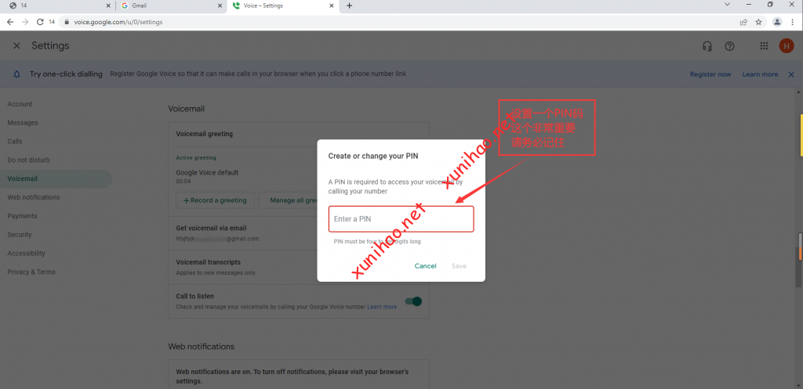Open the Help question mark icon

[730, 46]
